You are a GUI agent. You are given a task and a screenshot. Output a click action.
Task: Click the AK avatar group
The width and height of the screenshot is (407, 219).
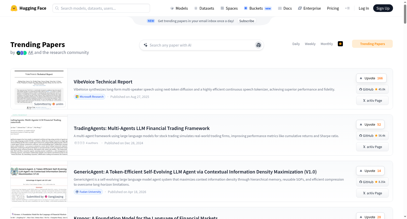(22, 53)
